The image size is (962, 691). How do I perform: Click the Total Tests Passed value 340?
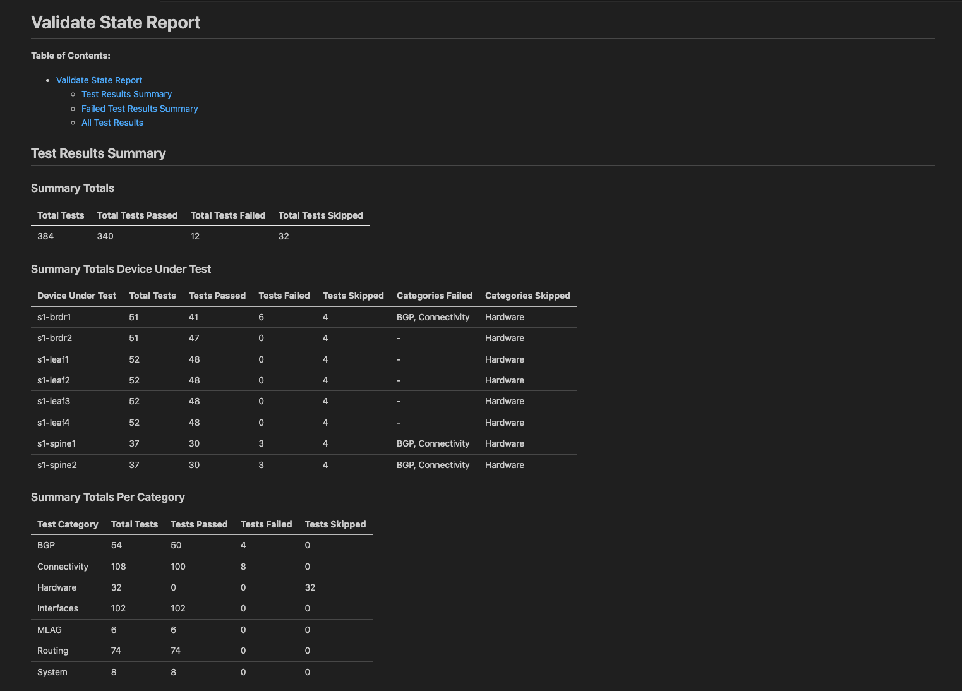[x=105, y=236]
